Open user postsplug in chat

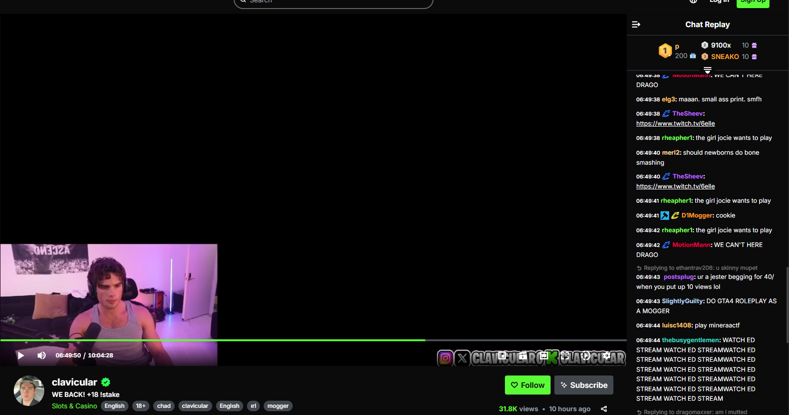(679, 277)
